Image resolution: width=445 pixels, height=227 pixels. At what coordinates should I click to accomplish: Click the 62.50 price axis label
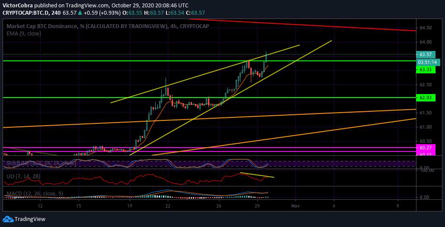426,85
